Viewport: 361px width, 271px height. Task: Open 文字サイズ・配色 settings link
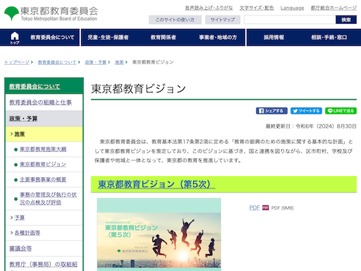click(257, 8)
